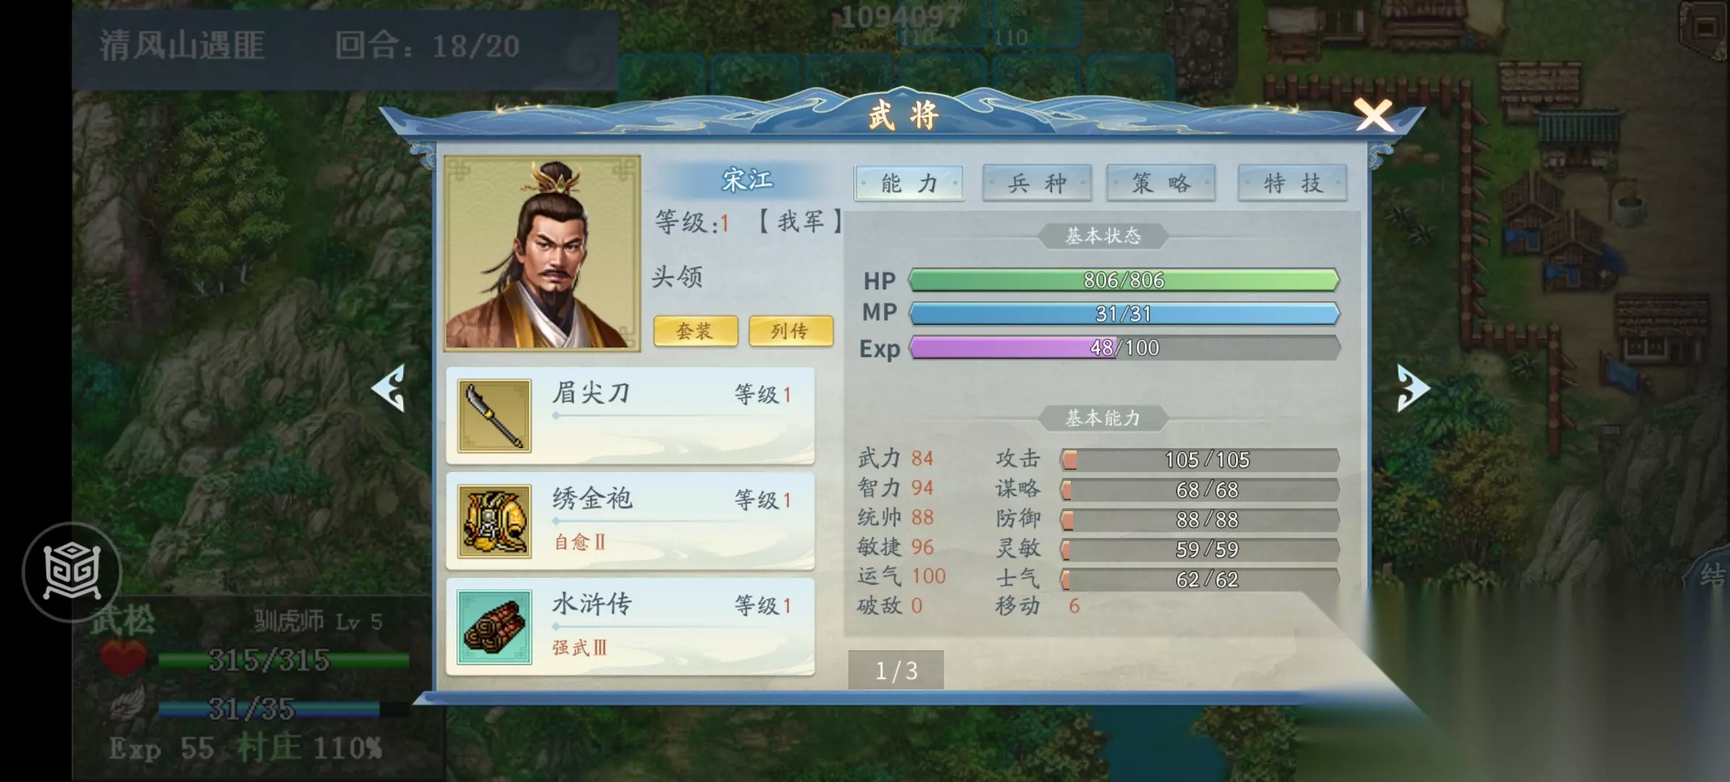Open the 特技 tab
1730x782 pixels.
click(1292, 183)
